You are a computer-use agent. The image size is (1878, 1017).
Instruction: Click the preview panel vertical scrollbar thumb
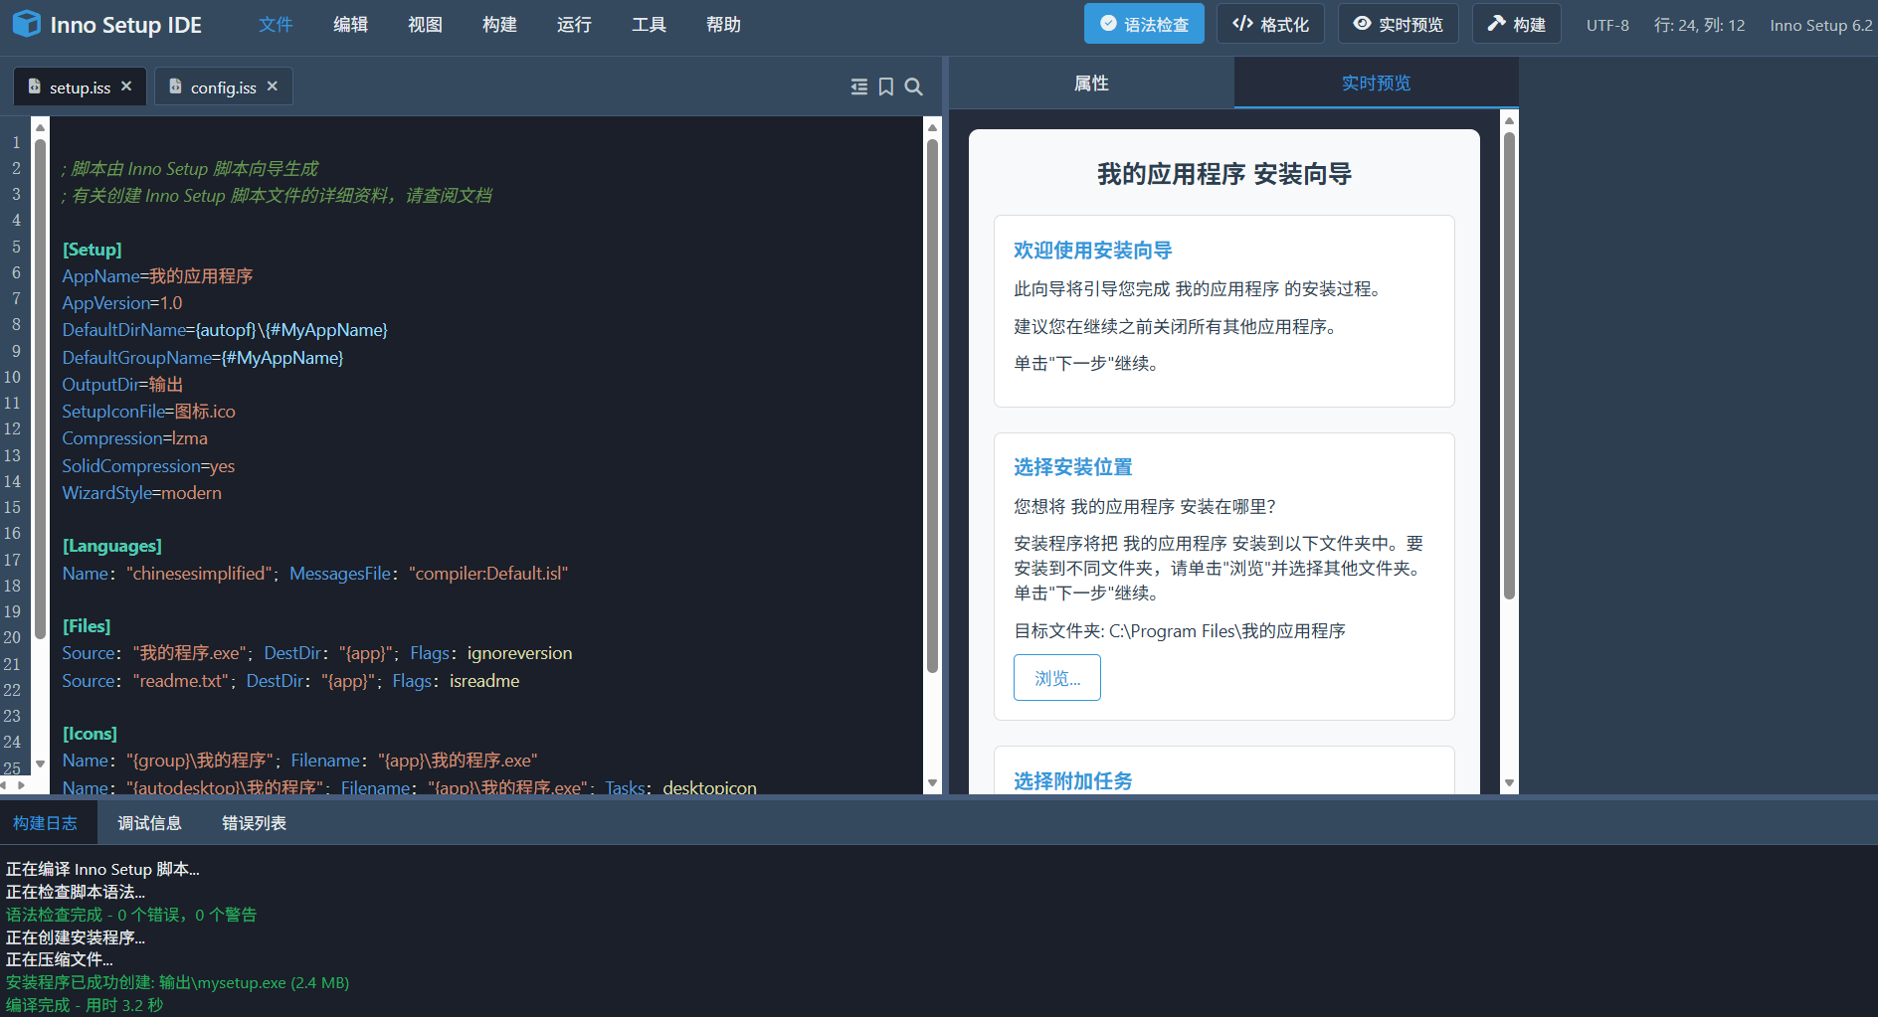(1509, 366)
